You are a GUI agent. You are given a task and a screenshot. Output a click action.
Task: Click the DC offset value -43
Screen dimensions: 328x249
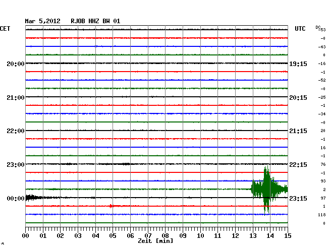[x=322, y=47]
